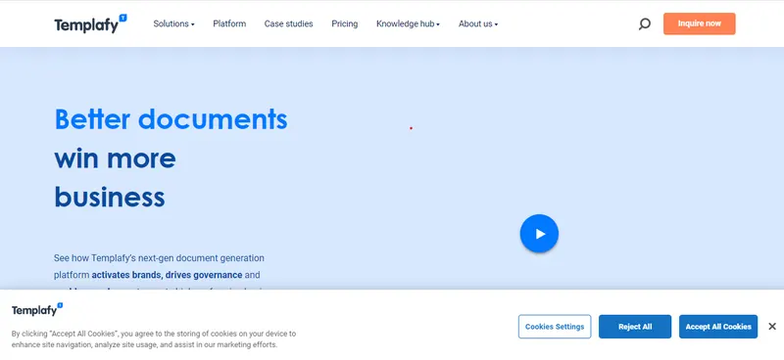Click the Templafy logo in cookie banner
Screen dimensions: 784x360
coord(37,309)
